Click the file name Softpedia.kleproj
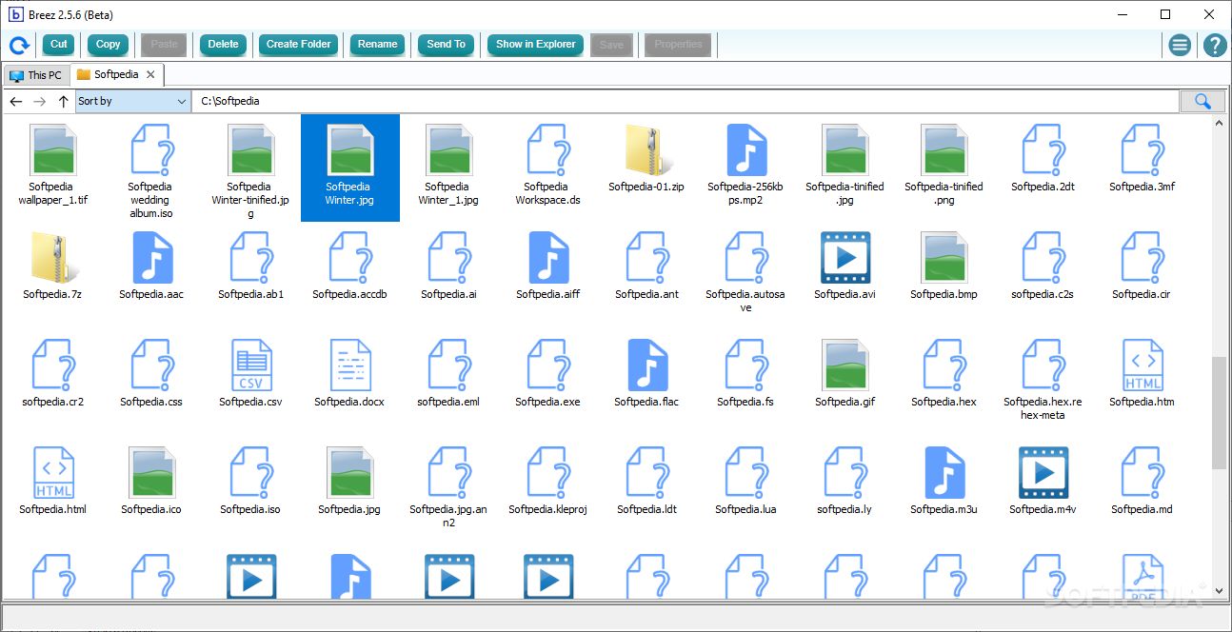Screen dimensions: 1232x632 pyautogui.click(x=547, y=509)
